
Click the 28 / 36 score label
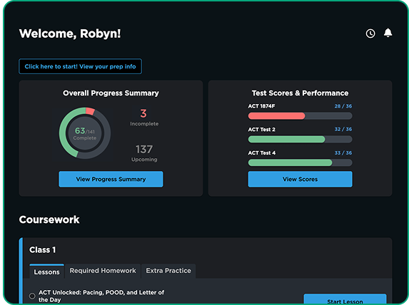(x=343, y=106)
